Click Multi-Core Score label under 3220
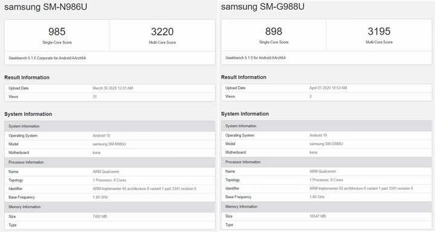 [163, 42]
